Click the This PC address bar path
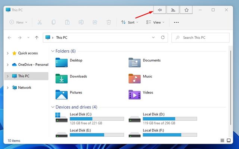 (x=62, y=38)
